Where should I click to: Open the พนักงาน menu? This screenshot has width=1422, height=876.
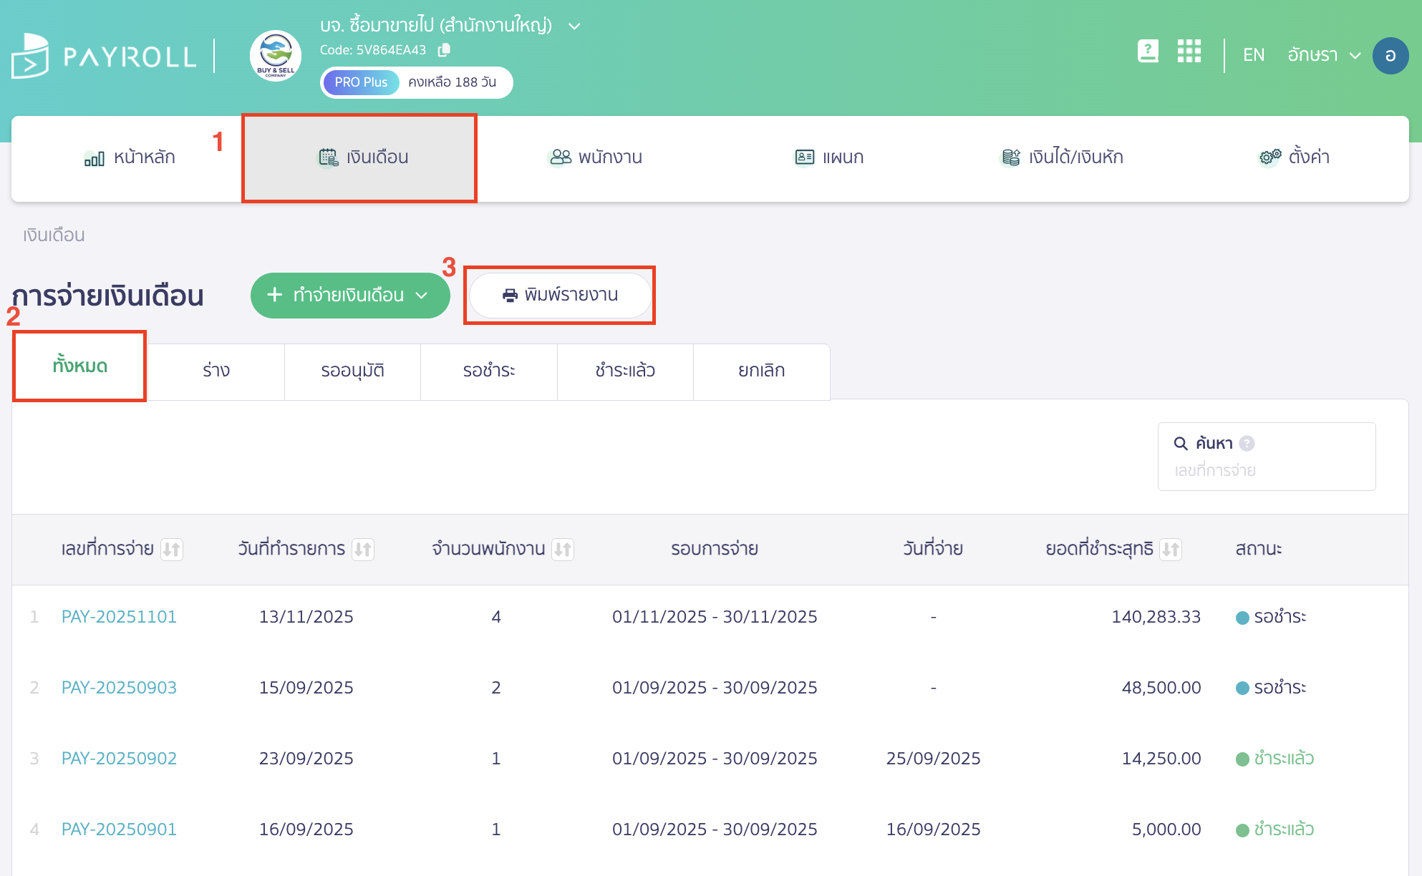coord(595,157)
